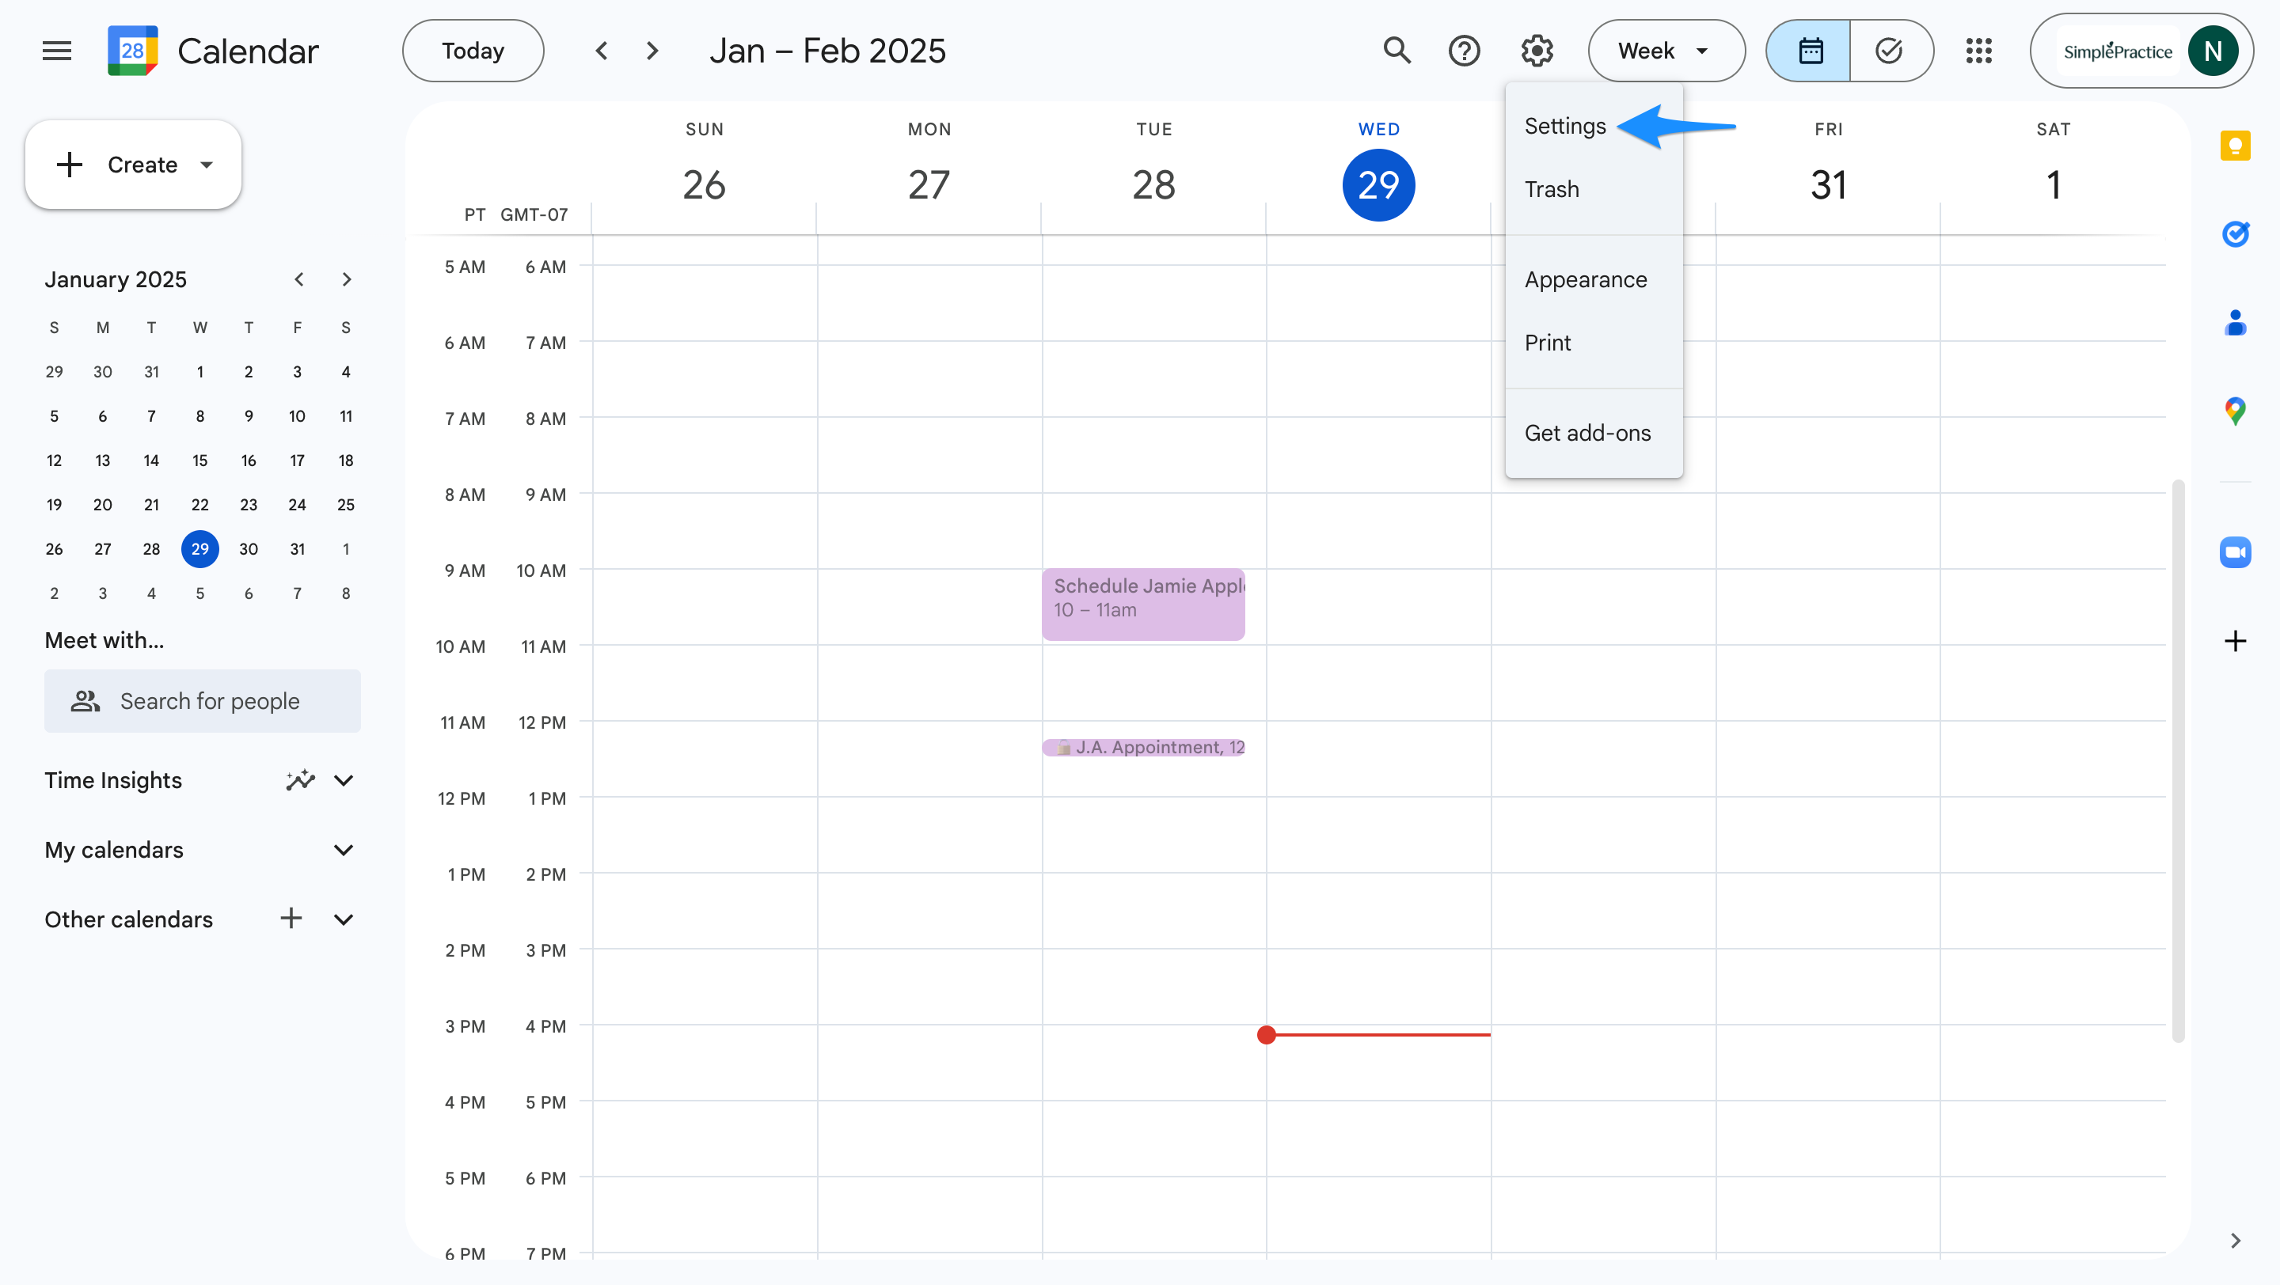Screen dimensions: 2280x1285
Task: Expand the Time Insights section
Action: (x=344, y=780)
